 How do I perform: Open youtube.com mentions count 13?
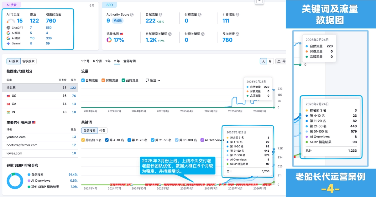[74, 137]
